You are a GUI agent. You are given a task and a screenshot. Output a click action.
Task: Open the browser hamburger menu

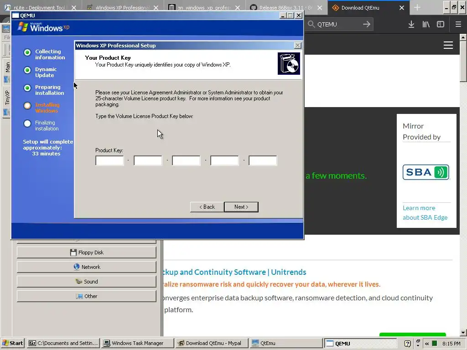tap(458, 25)
